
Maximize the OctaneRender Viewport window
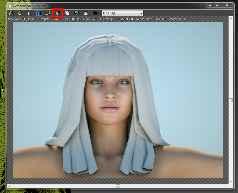(217, 5)
